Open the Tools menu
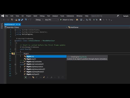The height and width of the screenshot is (98, 130). point(62,16)
